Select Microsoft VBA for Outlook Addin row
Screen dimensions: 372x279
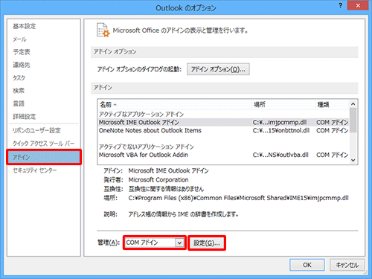(223, 155)
